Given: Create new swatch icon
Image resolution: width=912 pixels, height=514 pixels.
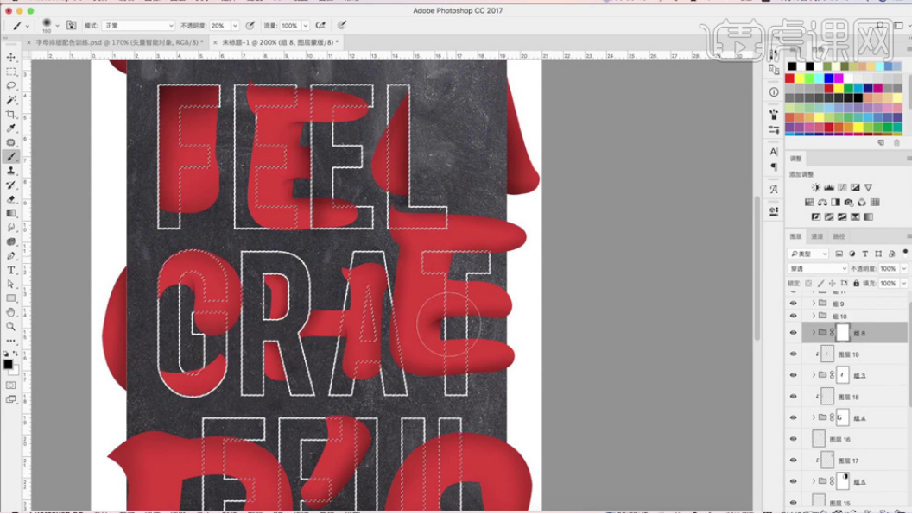Looking at the screenshot, I should click(881, 142).
